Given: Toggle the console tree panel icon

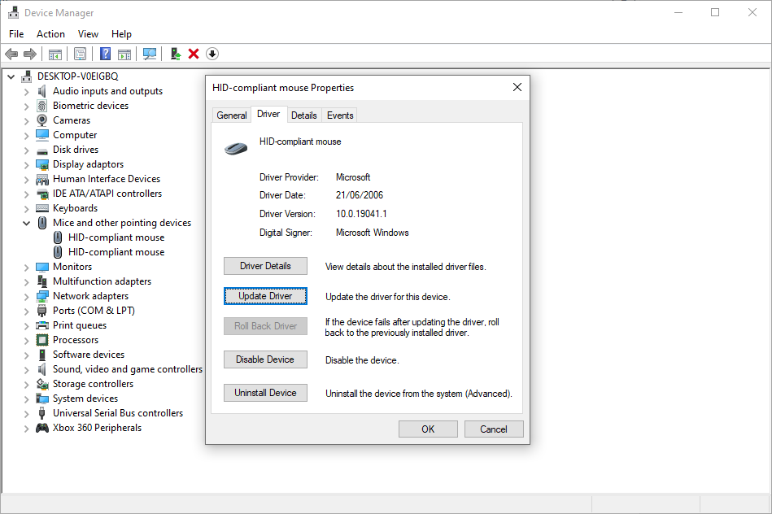Looking at the screenshot, I should [x=55, y=54].
